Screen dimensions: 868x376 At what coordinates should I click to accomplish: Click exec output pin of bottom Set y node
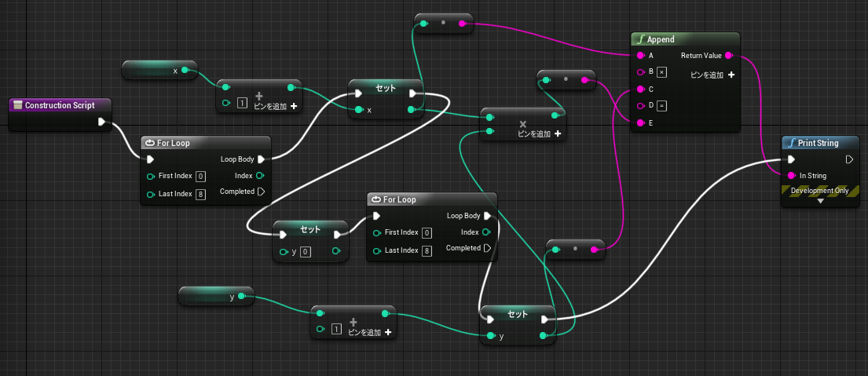pos(544,319)
